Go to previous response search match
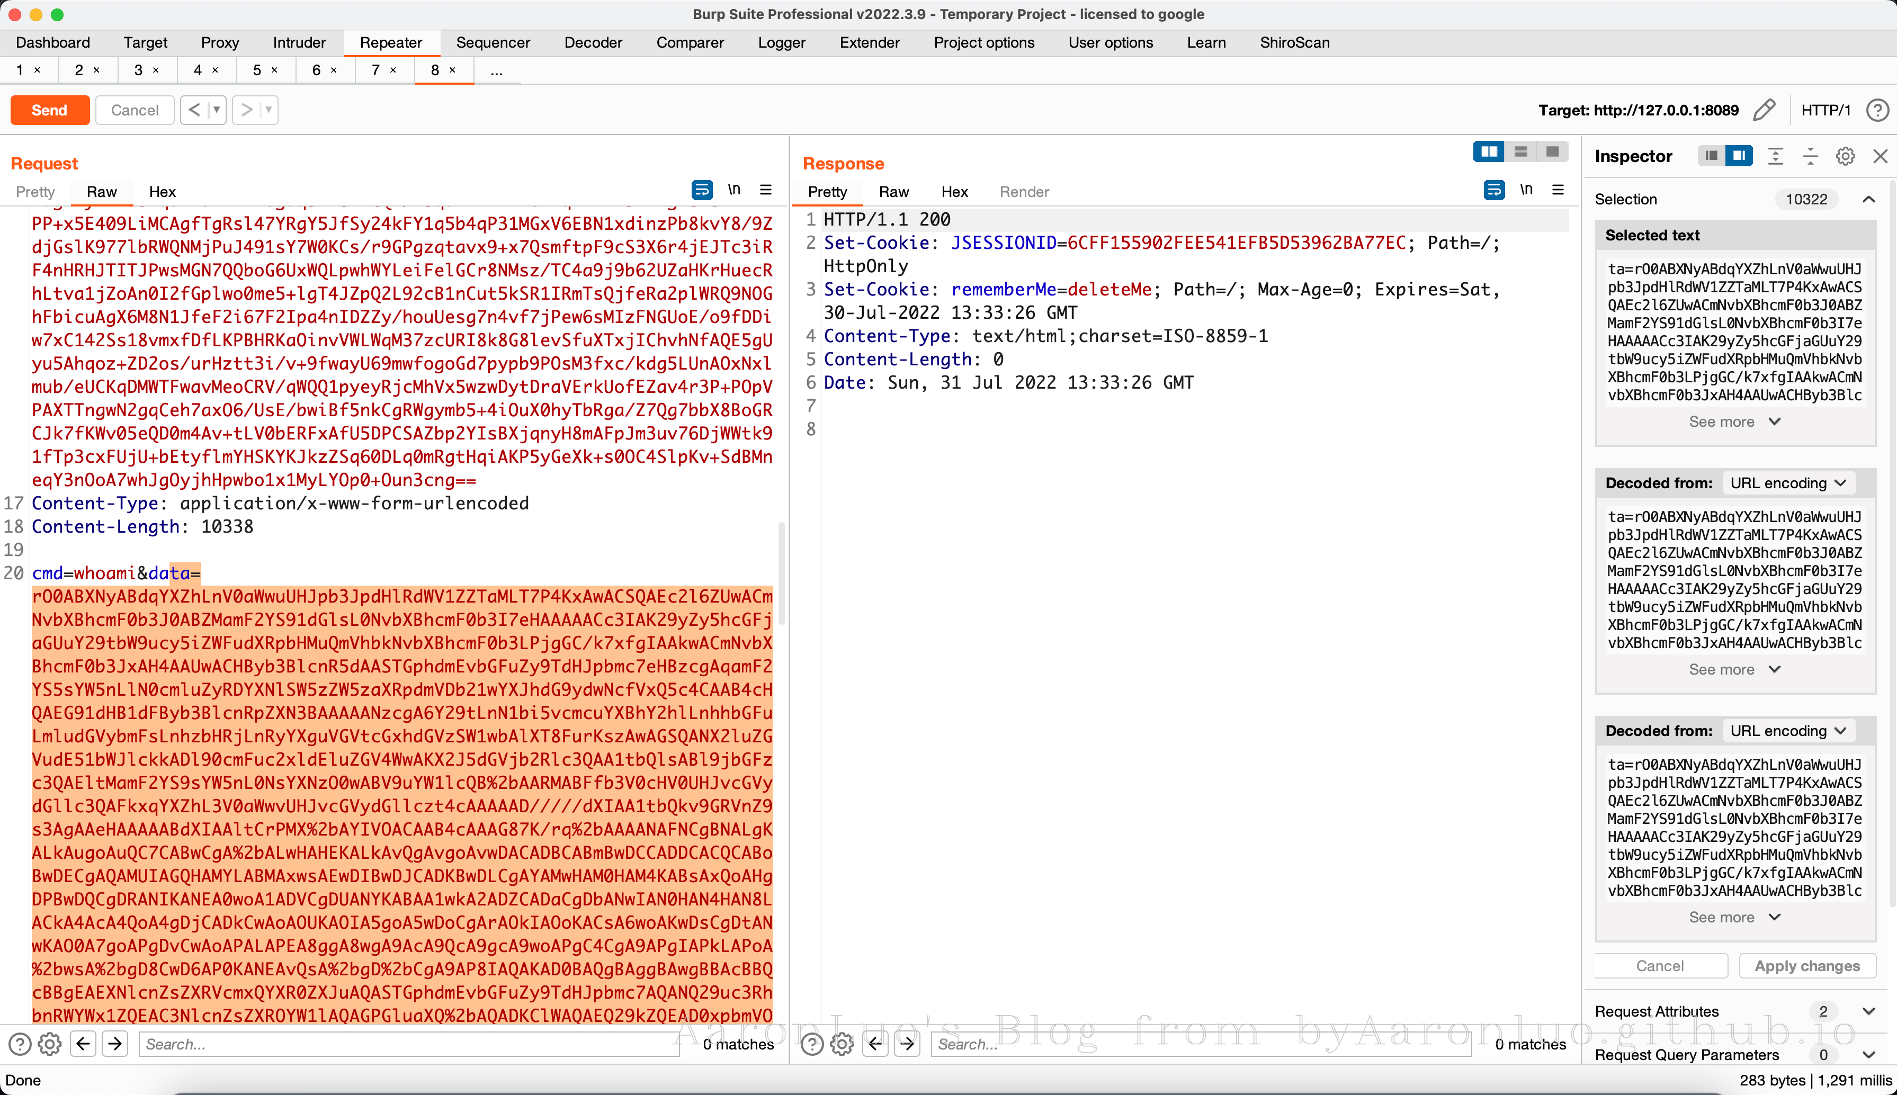The height and width of the screenshot is (1095, 1897). pos(875,1043)
